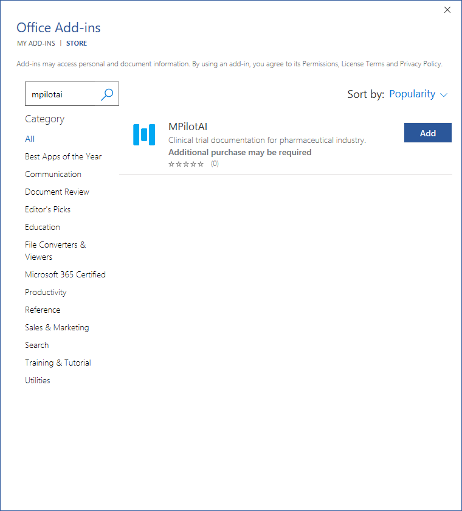Add the MPilotAI add-in
Viewport: 462px width, 511px height.
[428, 133]
